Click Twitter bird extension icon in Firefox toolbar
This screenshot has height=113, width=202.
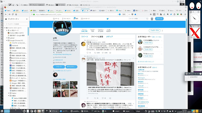(x=171, y=14)
